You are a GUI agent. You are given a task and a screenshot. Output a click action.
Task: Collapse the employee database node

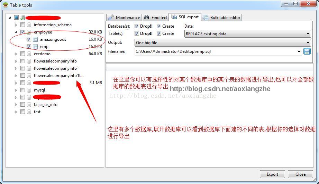(x=16, y=32)
